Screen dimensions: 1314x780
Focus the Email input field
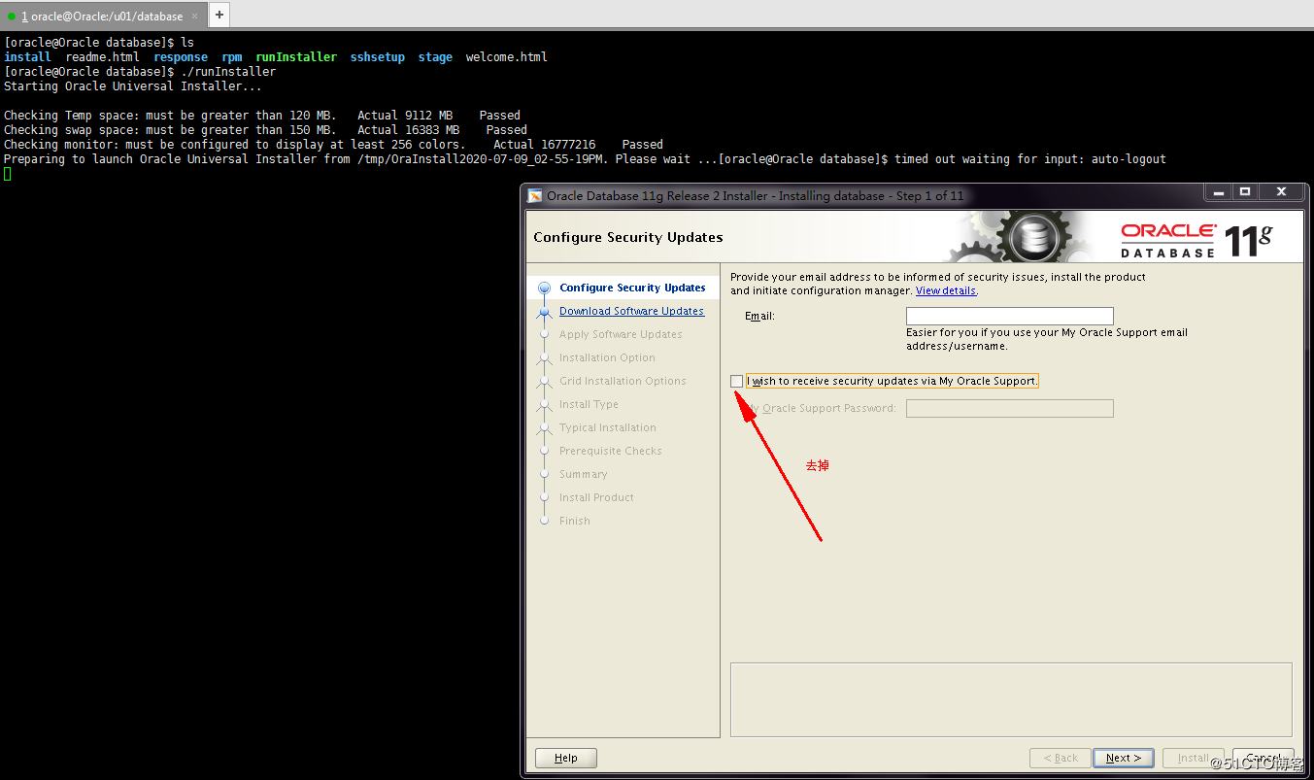[1009, 316]
